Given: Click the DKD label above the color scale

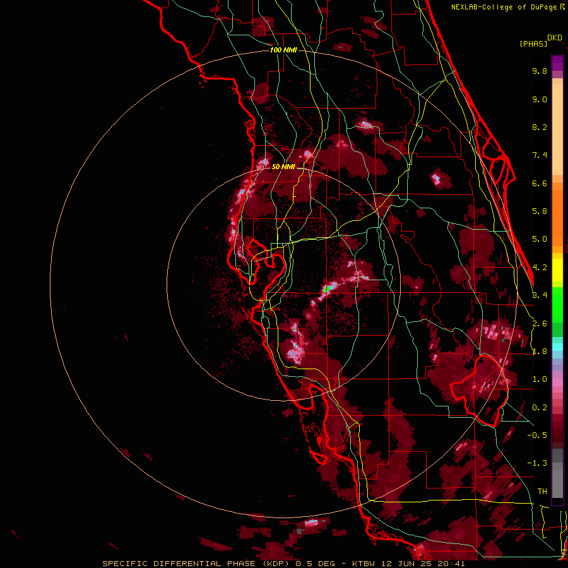Looking at the screenshot, I should point(555,38).
